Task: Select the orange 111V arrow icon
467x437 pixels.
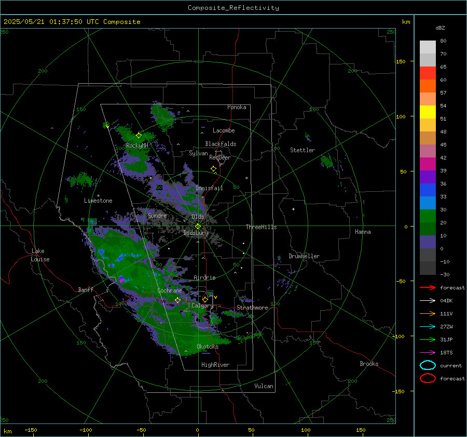Action: pyautogui.click(x=428, y=313)
